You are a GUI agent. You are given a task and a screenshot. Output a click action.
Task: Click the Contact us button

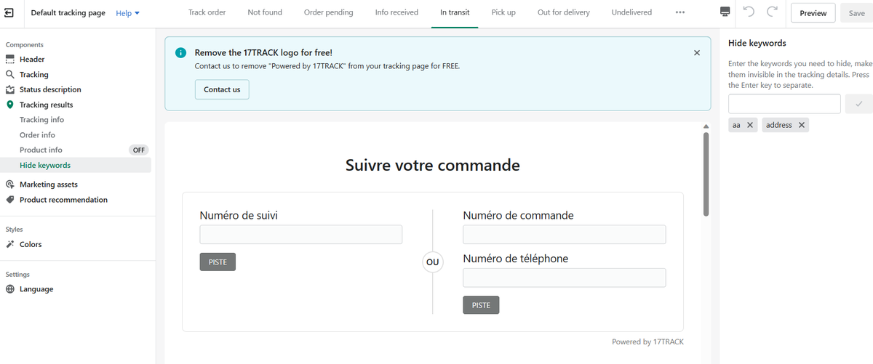(x=222, y=90)
